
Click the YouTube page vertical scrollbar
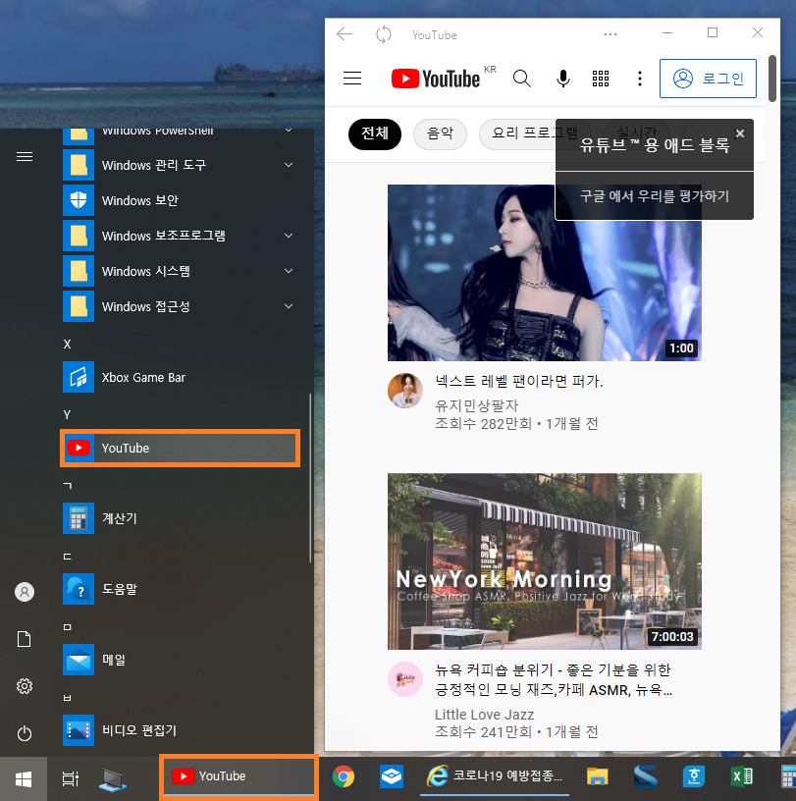click(772, 79)
